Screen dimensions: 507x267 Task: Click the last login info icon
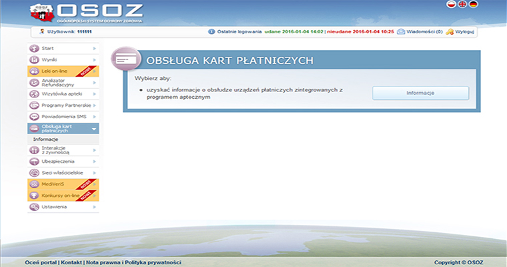pyautogui.click(x=211, y=31)
